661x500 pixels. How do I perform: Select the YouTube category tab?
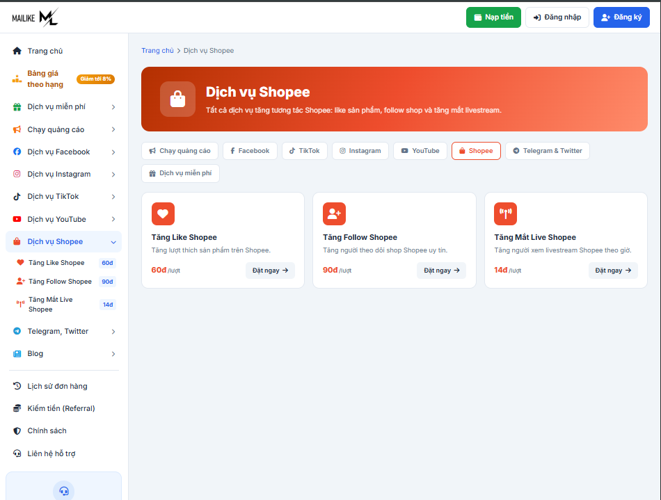coord(420,151)
